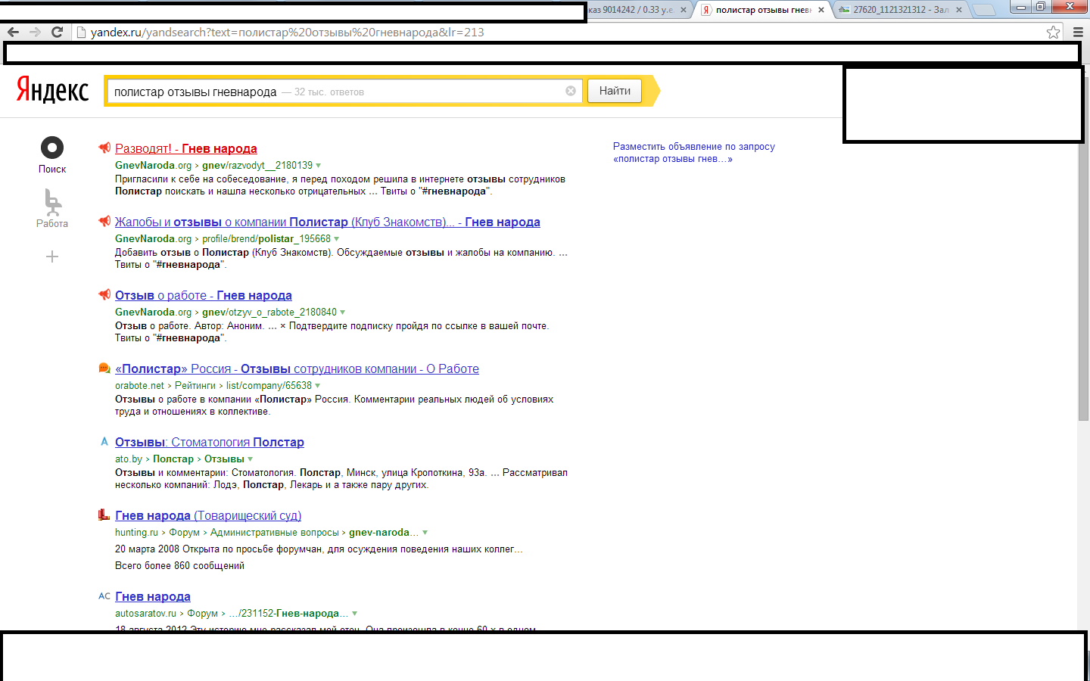Expand arrow after autosaratov 231152-Гнев-народа breadcrumb
Viewport: 1090px width, 681px height.
tap(355, 614)
